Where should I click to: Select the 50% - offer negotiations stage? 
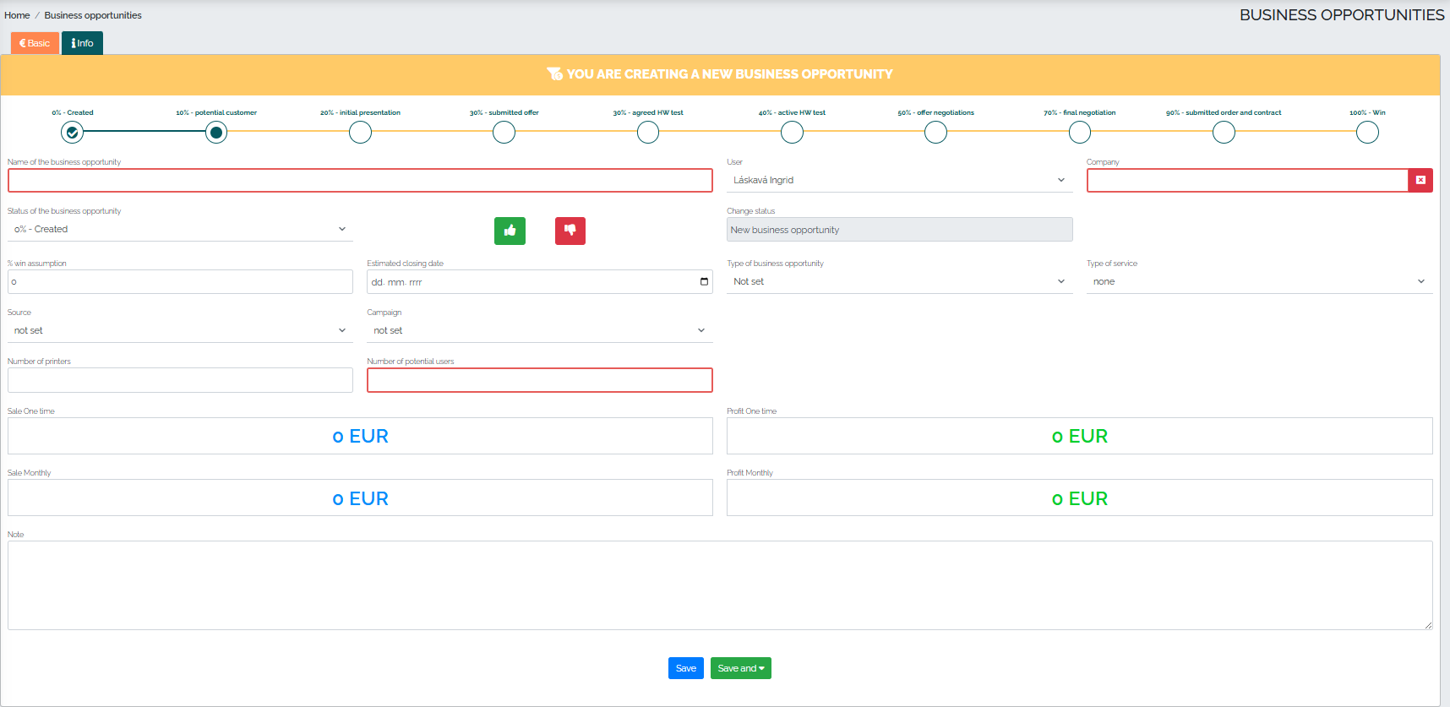click(935, 132)
